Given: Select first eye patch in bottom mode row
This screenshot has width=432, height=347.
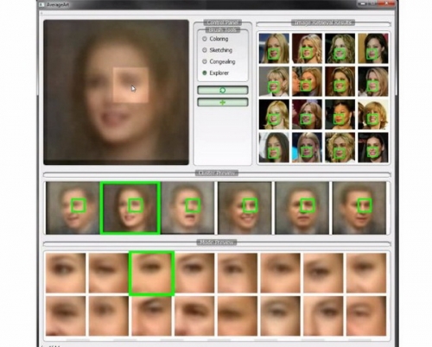Looking at the screenshot, I should pyautogui.click(x=66, y=316).
